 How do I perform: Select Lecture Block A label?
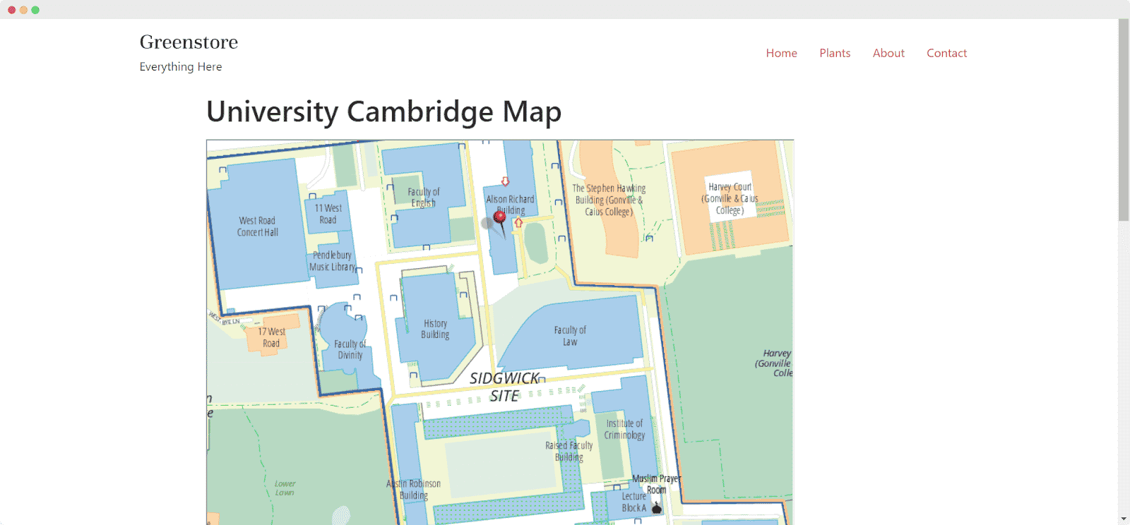click(x=634, y=502)
